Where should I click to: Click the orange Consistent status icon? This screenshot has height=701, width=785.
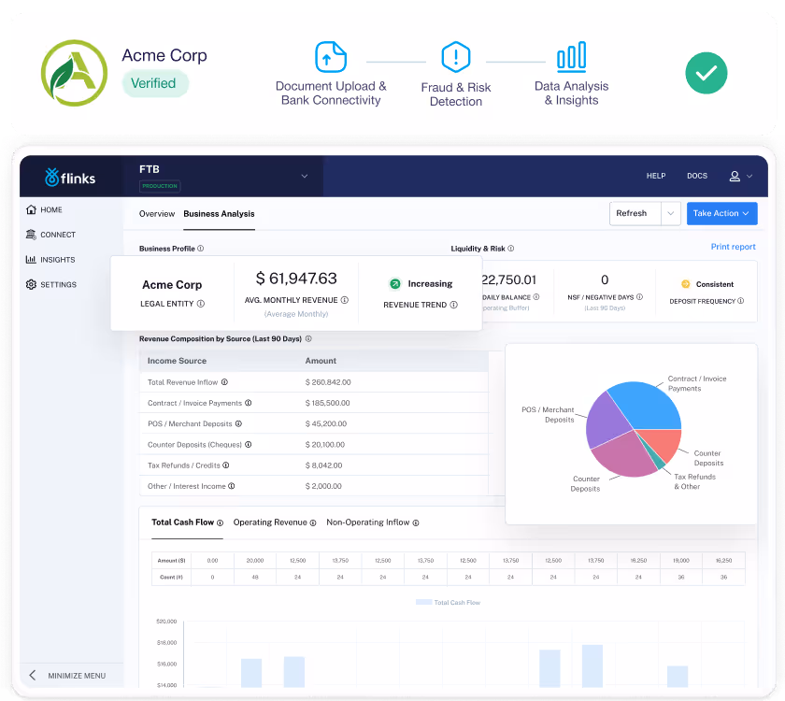pyautogui.click(x=685, y=284)
